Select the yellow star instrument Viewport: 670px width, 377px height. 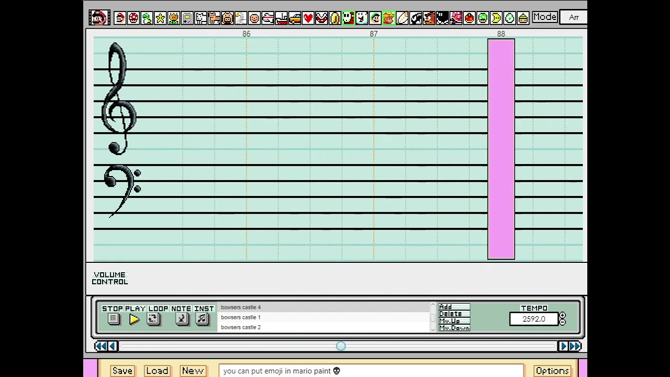click(x=160, y=18)
